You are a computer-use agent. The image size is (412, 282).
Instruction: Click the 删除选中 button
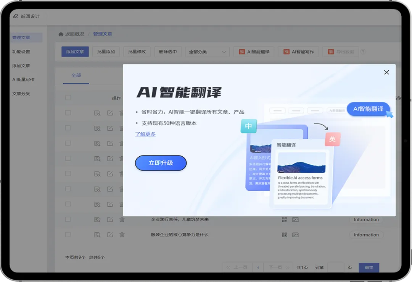(168, 52)
